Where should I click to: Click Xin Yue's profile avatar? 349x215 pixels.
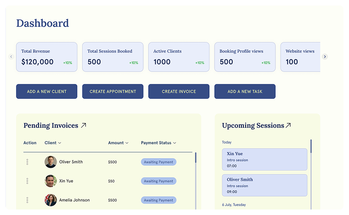point(51,181)
